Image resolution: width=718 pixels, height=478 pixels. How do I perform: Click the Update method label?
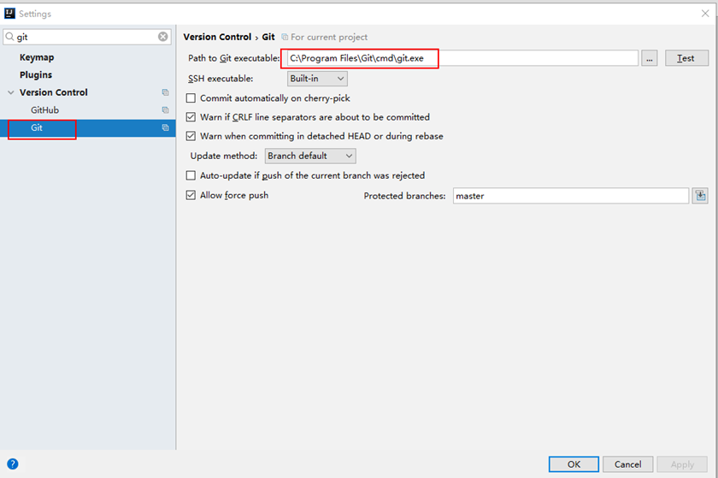pyautogui.click(x=224, y=156)
